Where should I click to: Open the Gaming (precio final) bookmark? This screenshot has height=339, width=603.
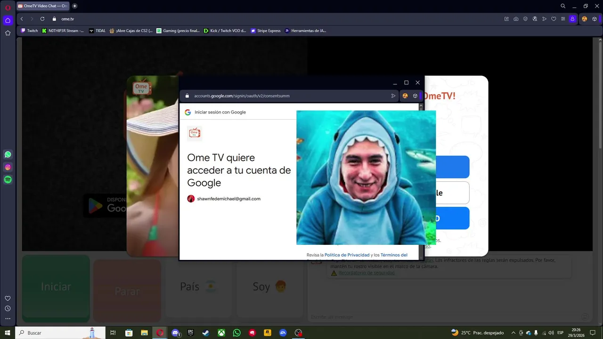click(178, 31)
